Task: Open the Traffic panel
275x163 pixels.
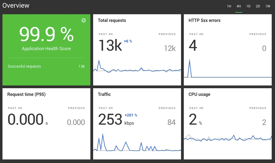Action: click(104, 94)
